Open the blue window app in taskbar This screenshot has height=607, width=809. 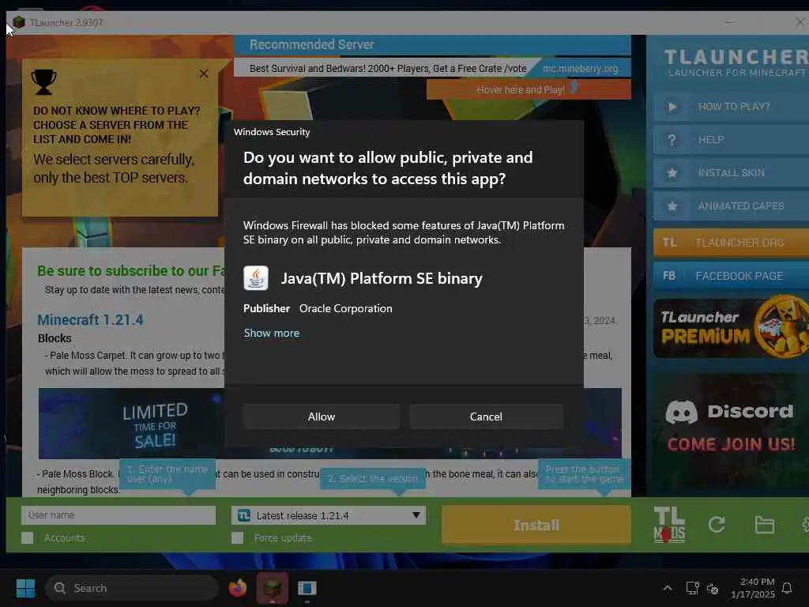pos(307,588)
